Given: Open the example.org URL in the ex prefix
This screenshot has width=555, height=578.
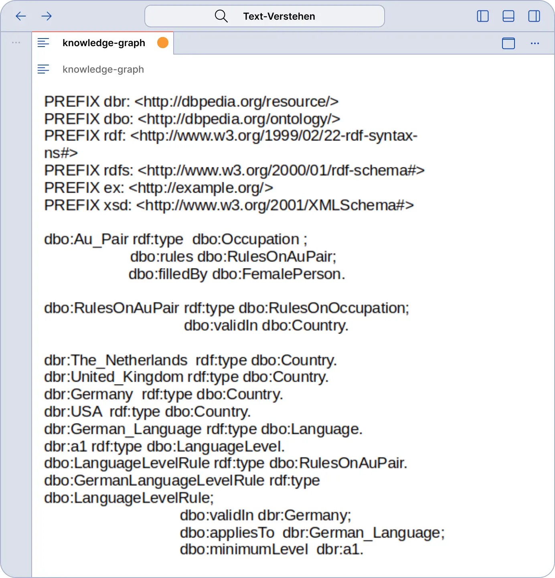Looking at the screenshot, I should 201,188.
